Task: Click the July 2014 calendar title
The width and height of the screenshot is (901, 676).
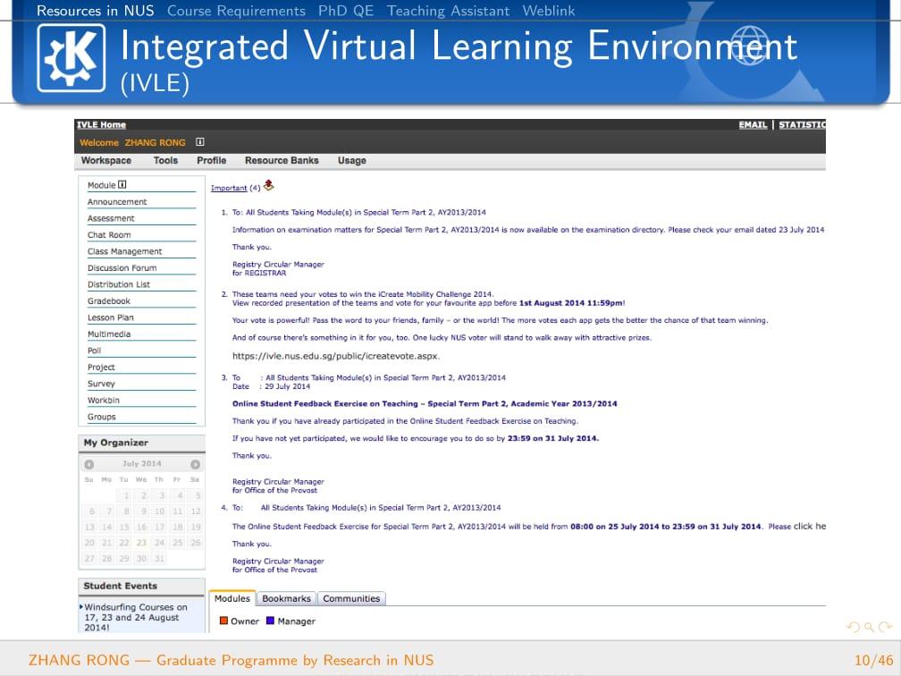Action: click(x=142, y=463)
